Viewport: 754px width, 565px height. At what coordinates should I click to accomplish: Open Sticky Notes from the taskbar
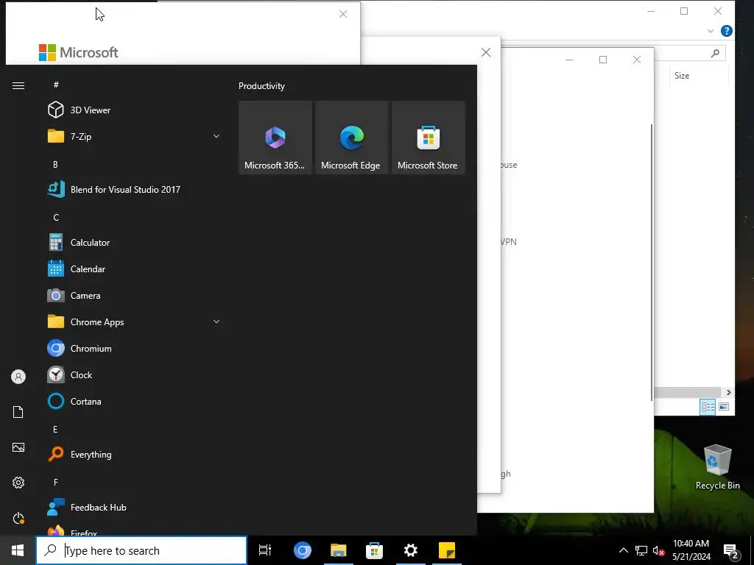(447, 550)
